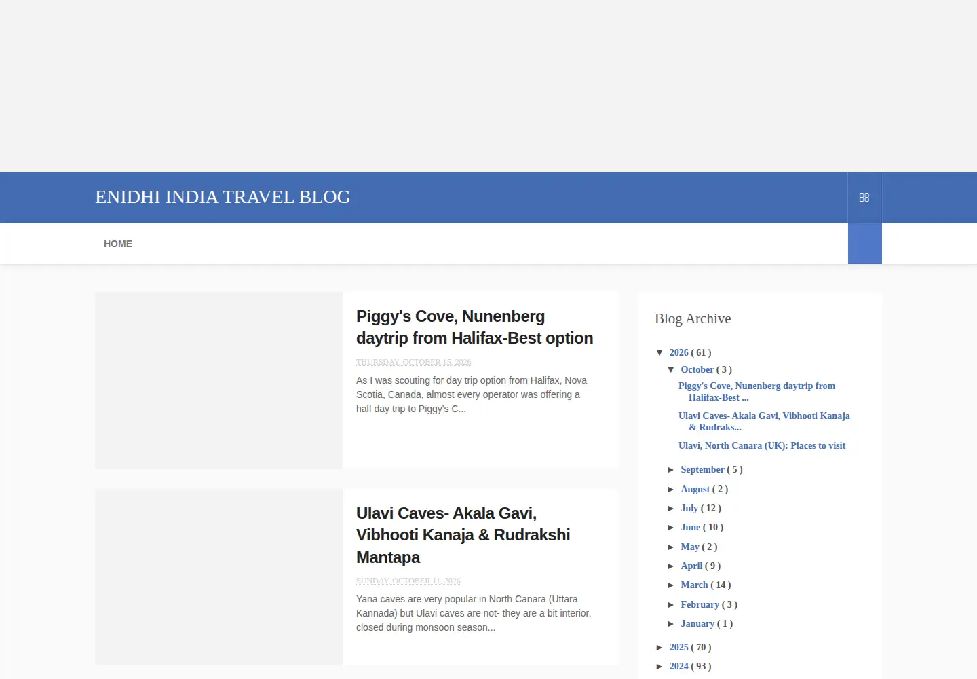This screenshot has height=679, width=977.
Task: Click the Piggy's Cove post thumbnail image
Action: [218, 380]
